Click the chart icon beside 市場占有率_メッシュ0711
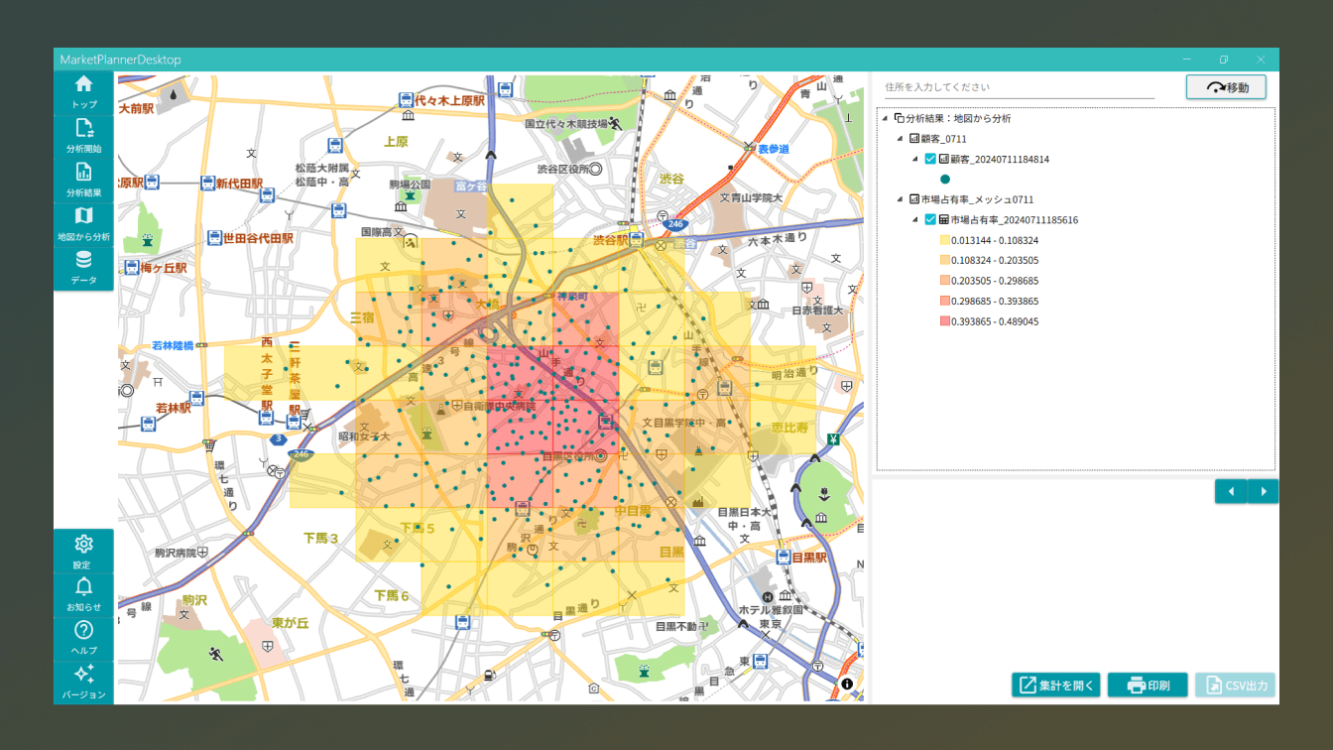 [x=914, y=199]
